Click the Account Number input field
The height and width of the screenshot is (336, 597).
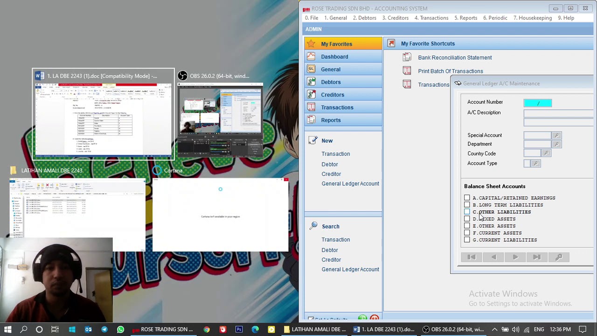tap(538, 103)
